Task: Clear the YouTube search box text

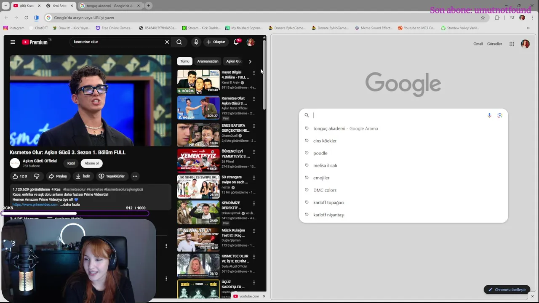Action: point(167,42)
